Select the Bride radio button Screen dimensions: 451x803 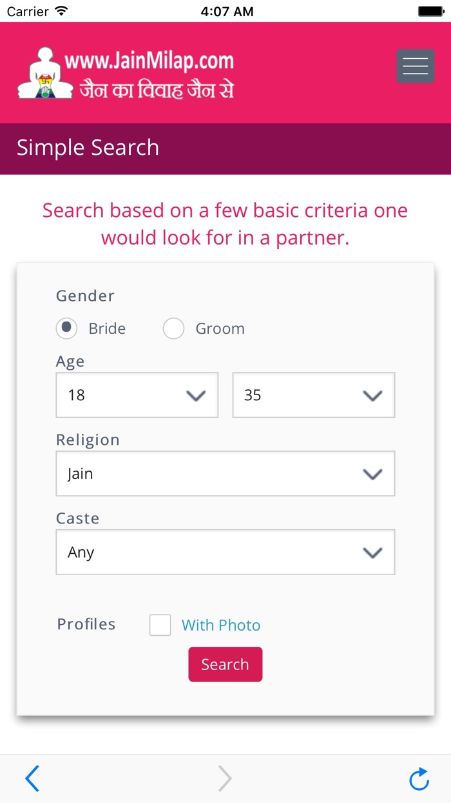pos(66,328)
